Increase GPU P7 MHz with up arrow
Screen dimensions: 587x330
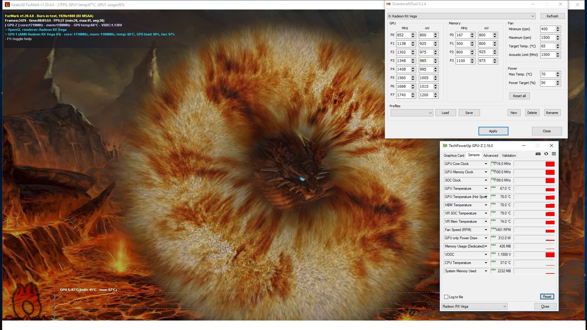tap(413, 94)
